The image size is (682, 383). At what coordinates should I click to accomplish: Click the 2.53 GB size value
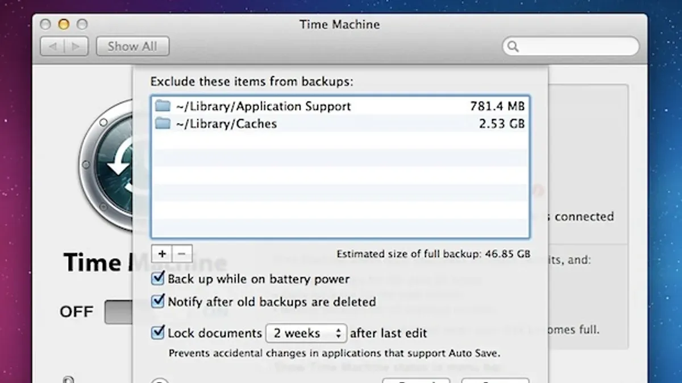tap(502, 124)
